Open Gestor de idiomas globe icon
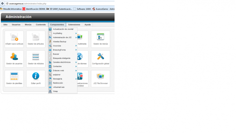Viewport: 236px width, 133px height. point(80,57)
